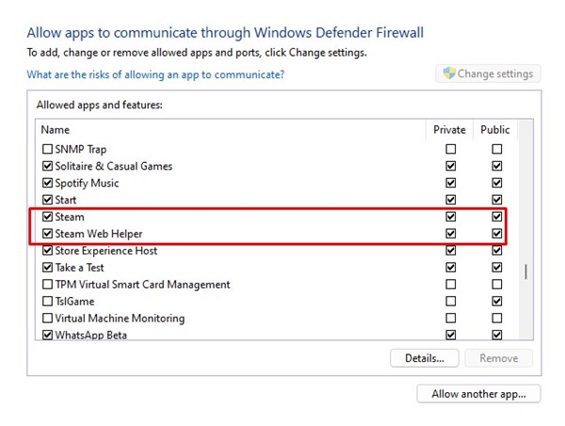
Task: Open the Details button
Action: coord(424,358)
